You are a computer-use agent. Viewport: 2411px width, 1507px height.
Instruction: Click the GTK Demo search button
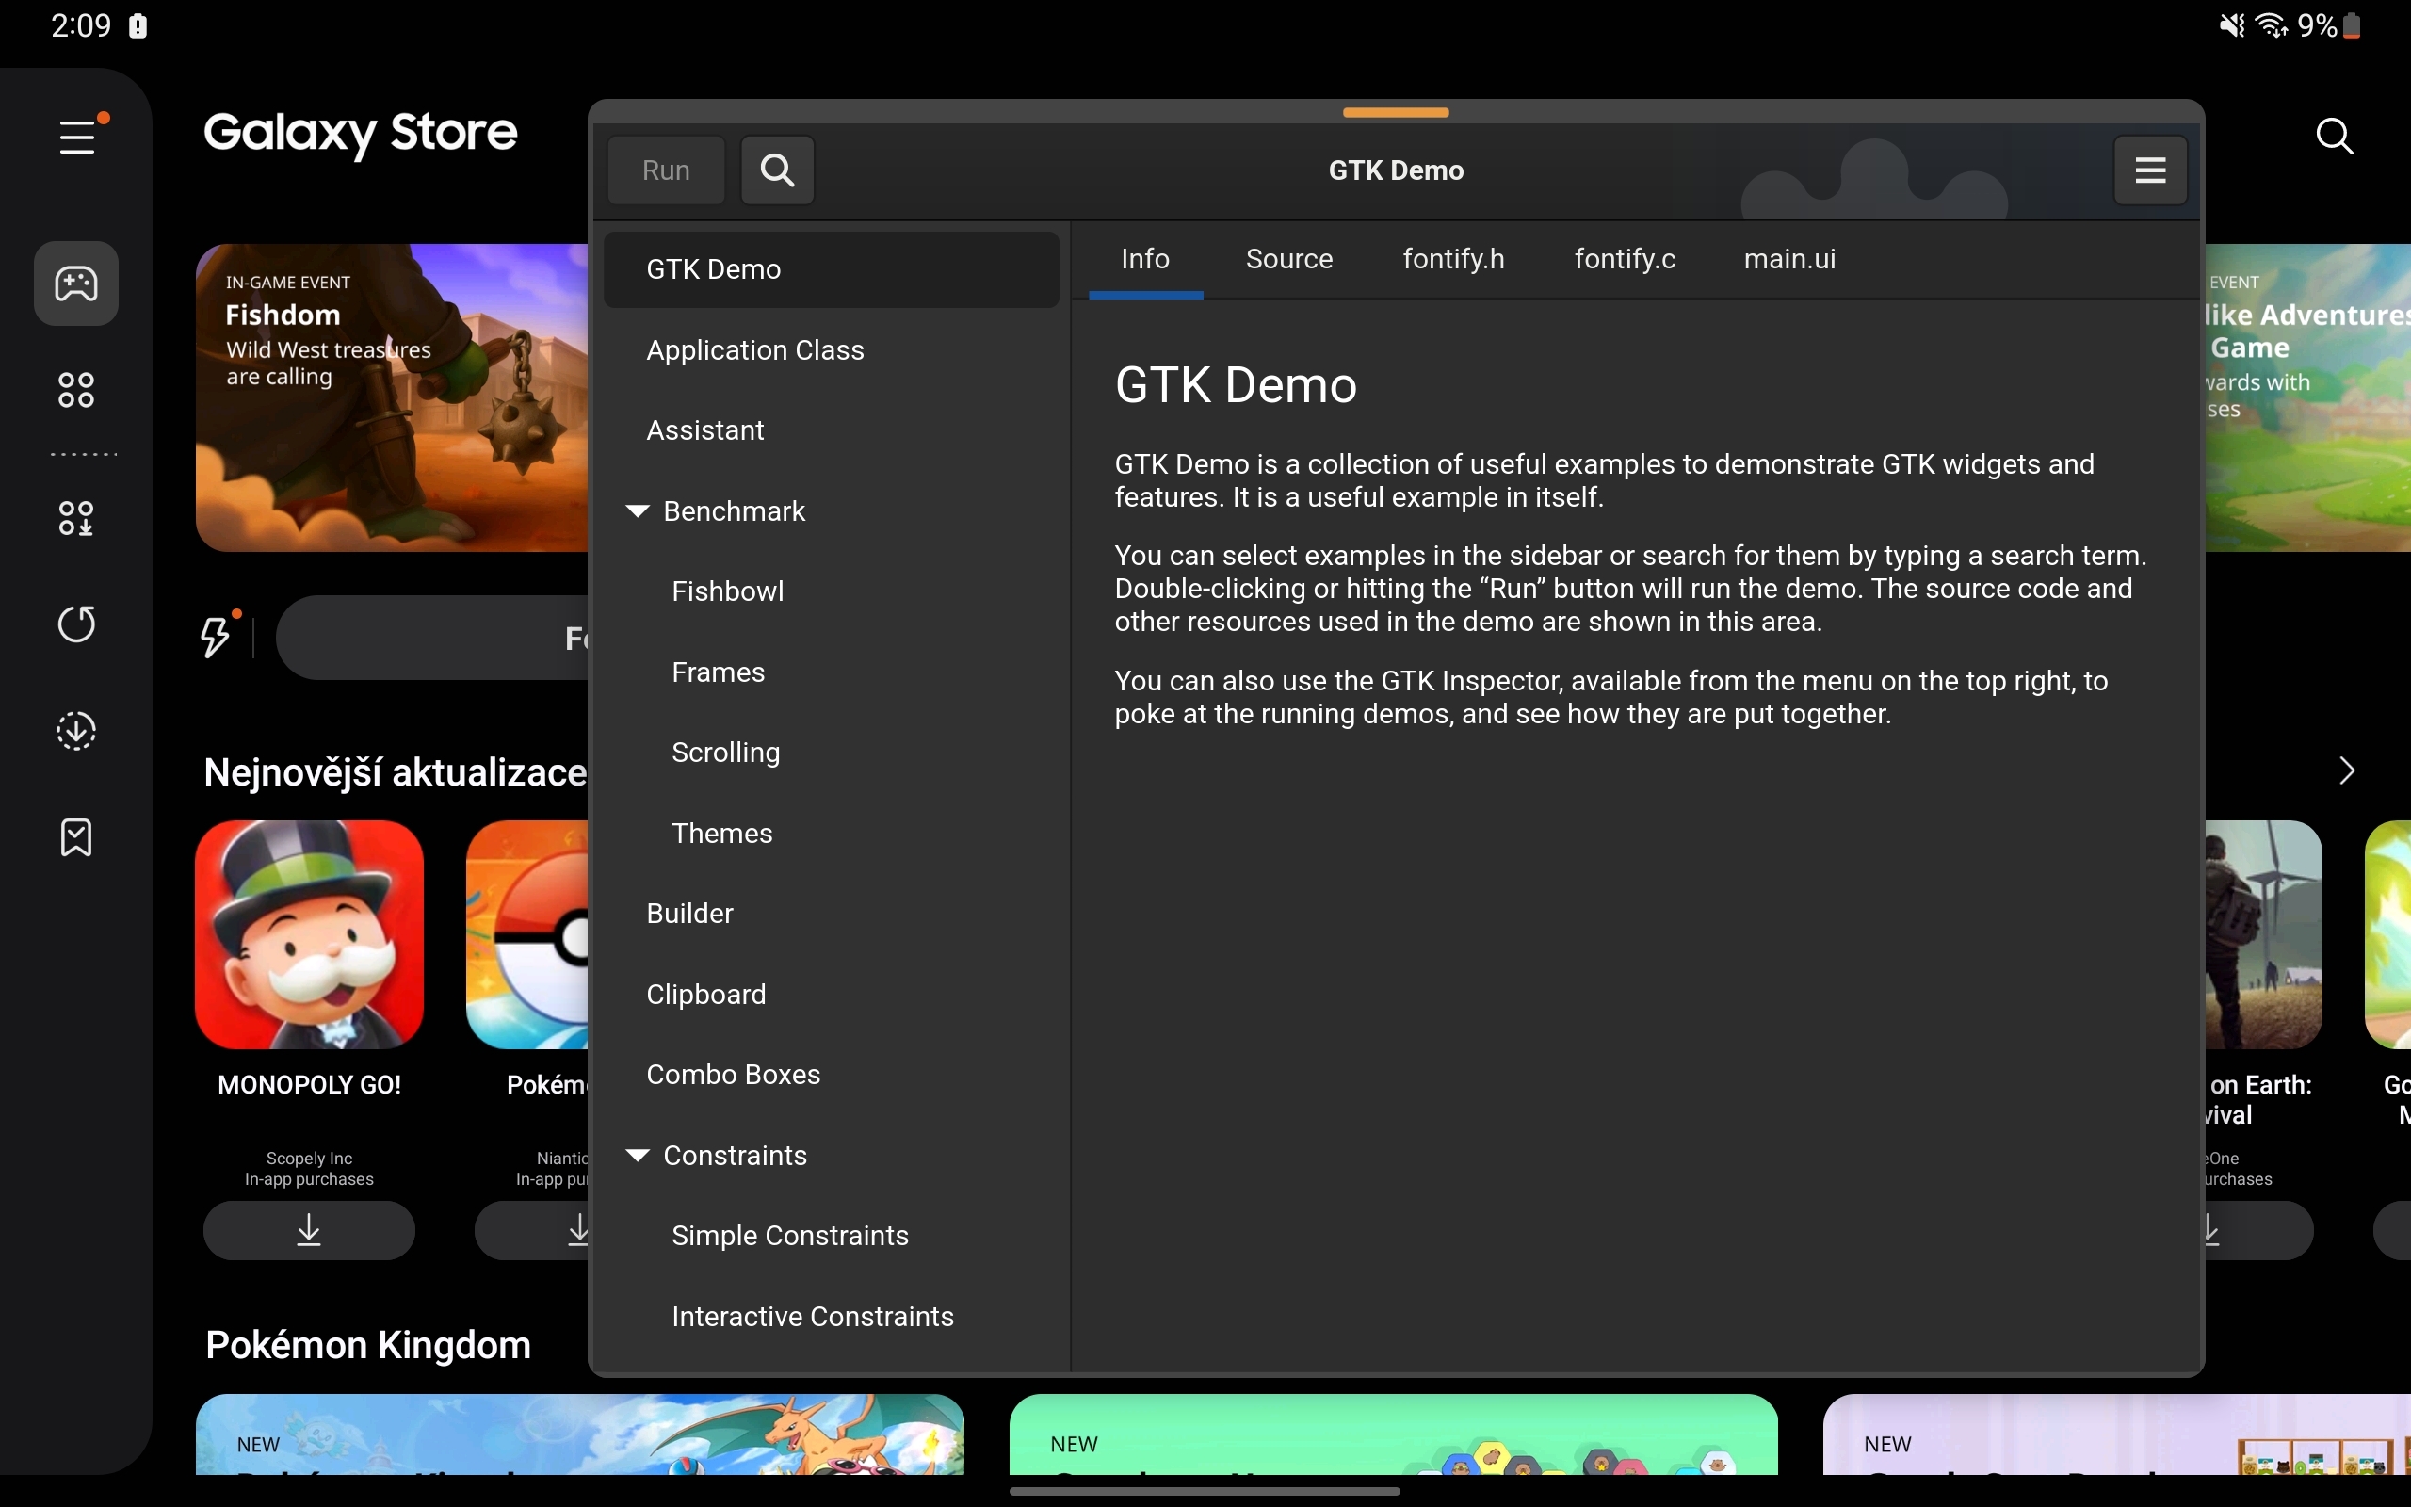(777, 170)
